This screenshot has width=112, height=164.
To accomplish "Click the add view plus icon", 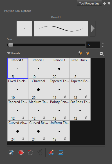I will coord(104,3).
